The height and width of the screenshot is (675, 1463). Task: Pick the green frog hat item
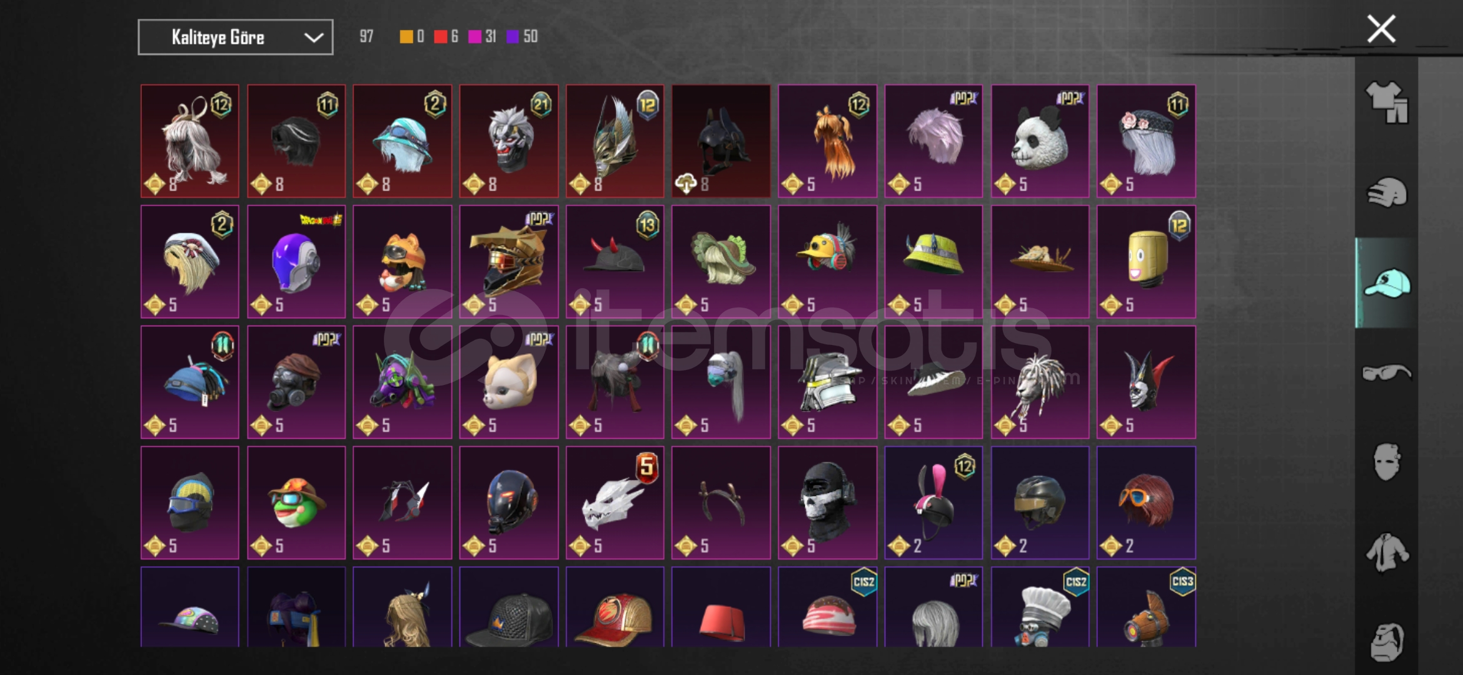pos(296,502)
